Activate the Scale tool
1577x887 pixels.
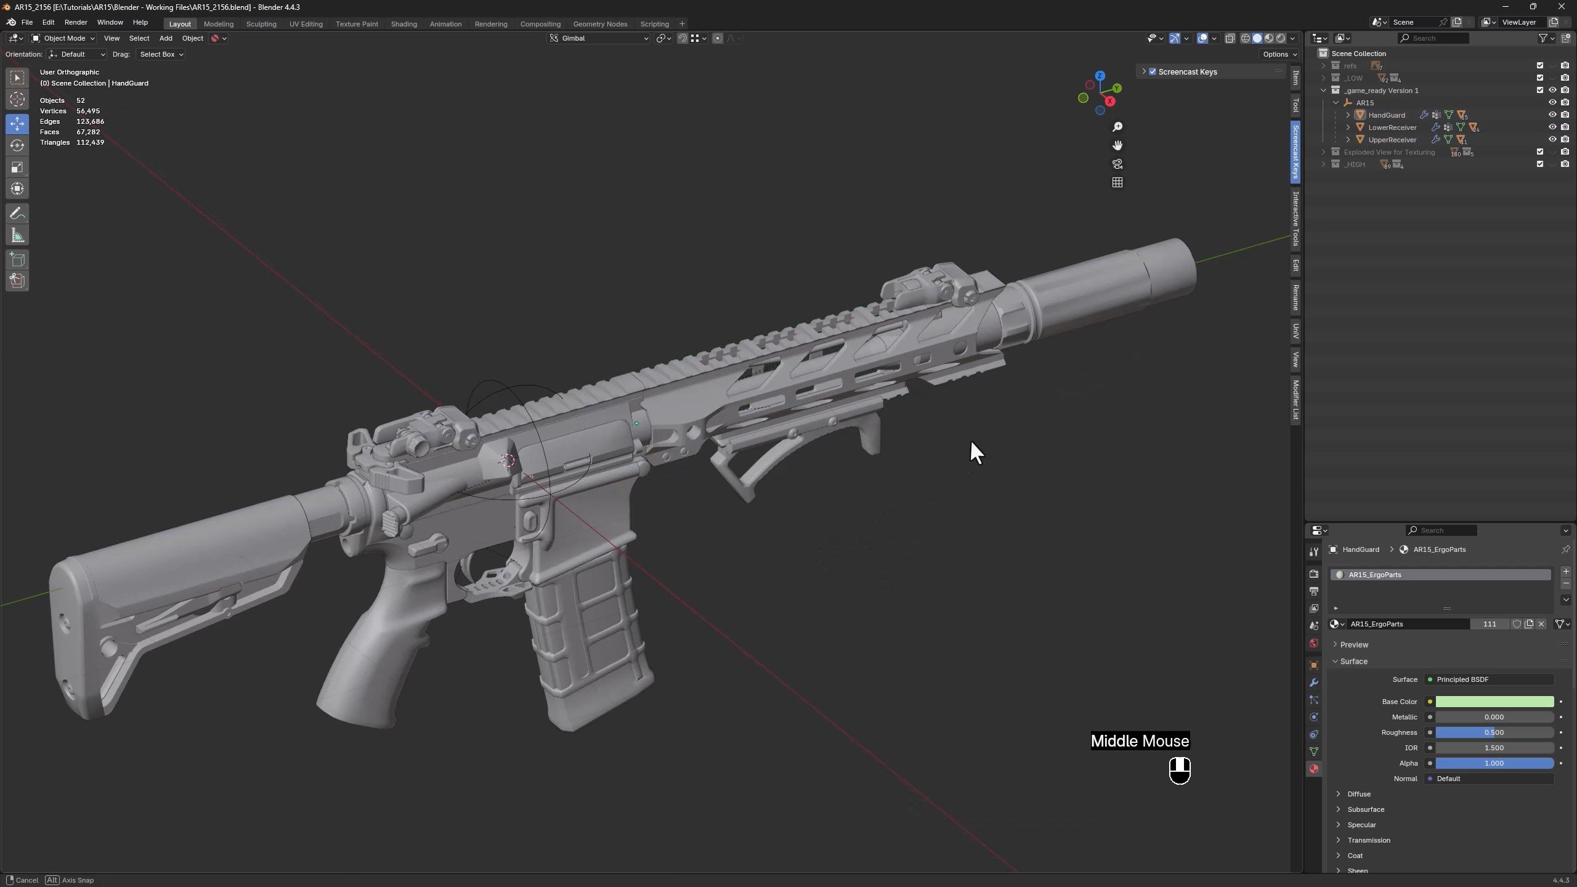click(17, 167)
